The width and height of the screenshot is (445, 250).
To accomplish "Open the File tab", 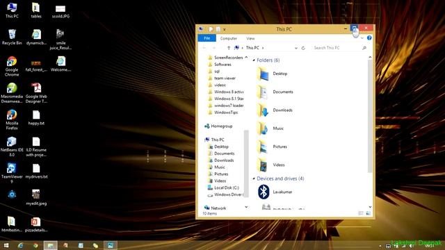I will [207, 38].
